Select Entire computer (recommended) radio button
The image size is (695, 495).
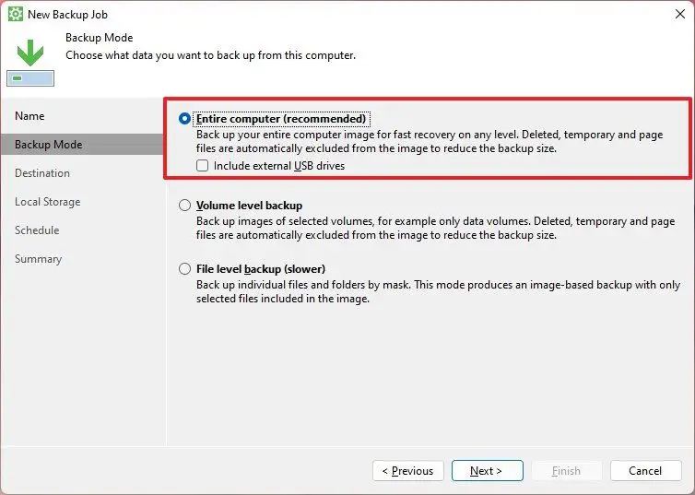(185, 119)
